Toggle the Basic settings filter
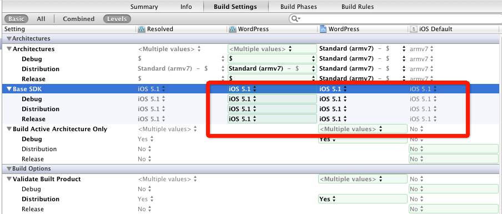 coord(16,19)
